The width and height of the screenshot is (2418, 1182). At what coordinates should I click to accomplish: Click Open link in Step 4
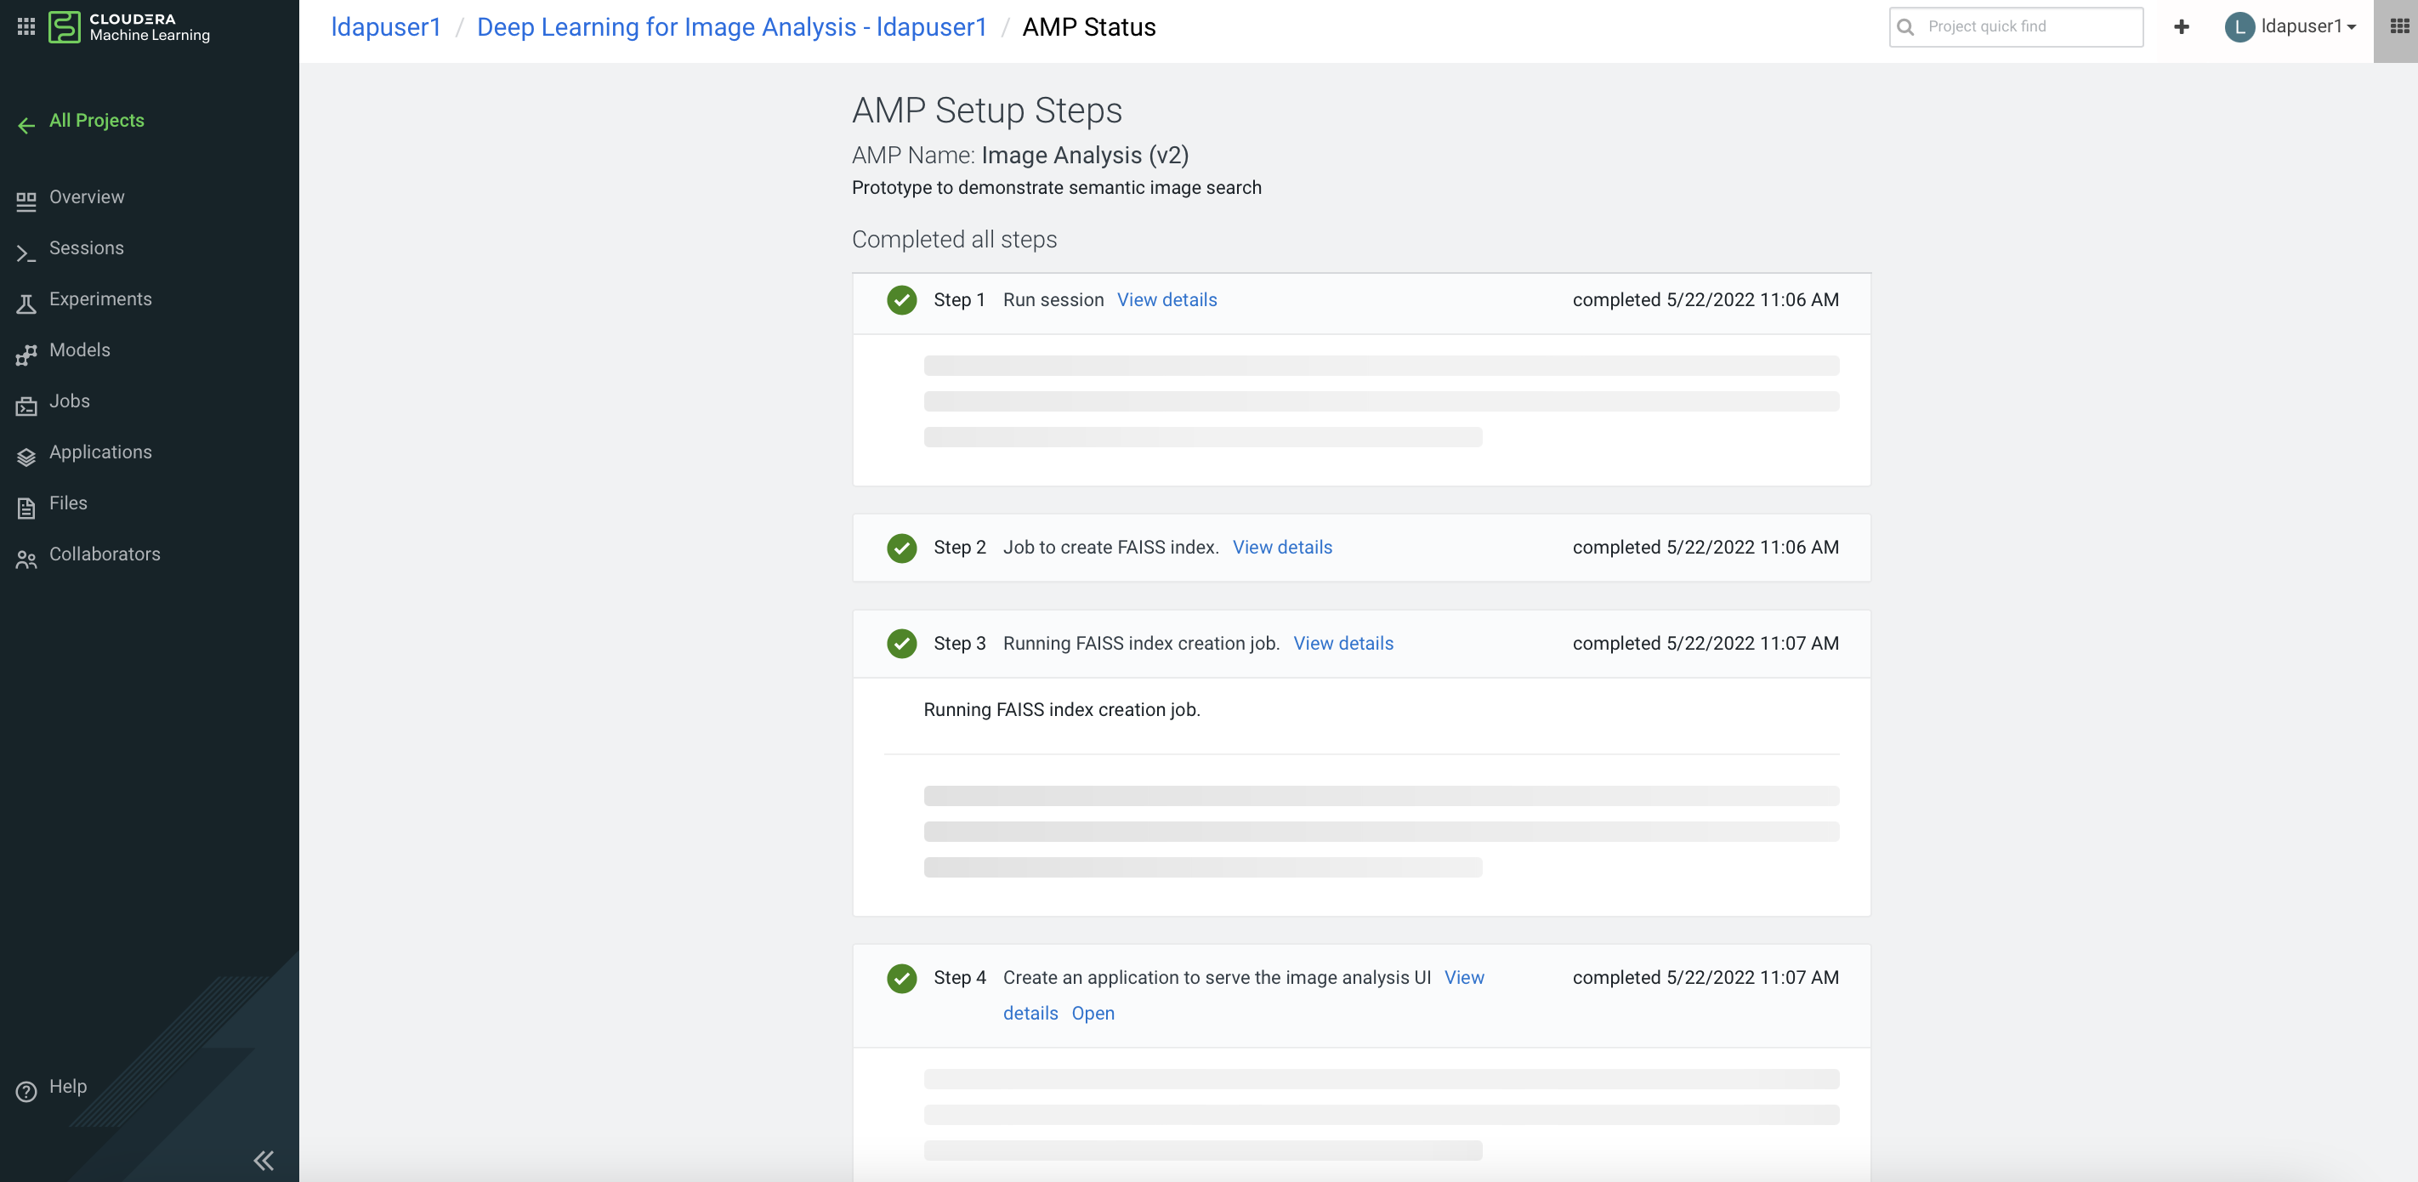pos(1093,1013)
